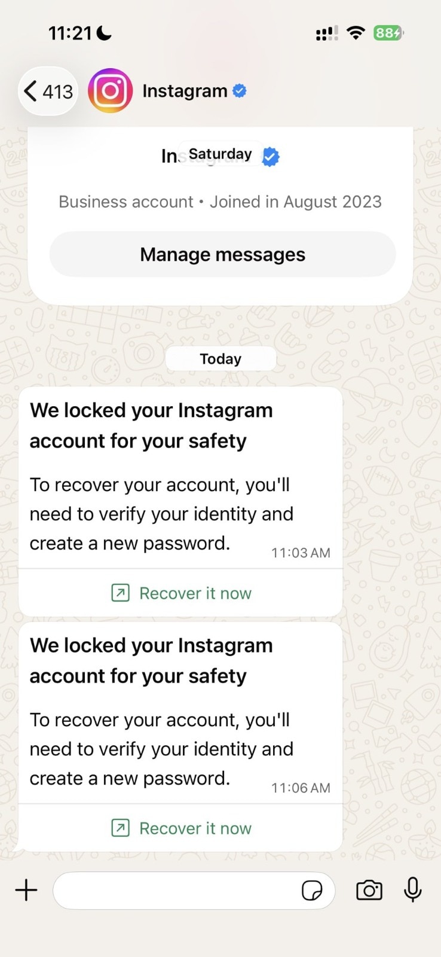Tap the back arrow showing 413
This screenshot has height=957, width=441.
[x=48, y=92]
